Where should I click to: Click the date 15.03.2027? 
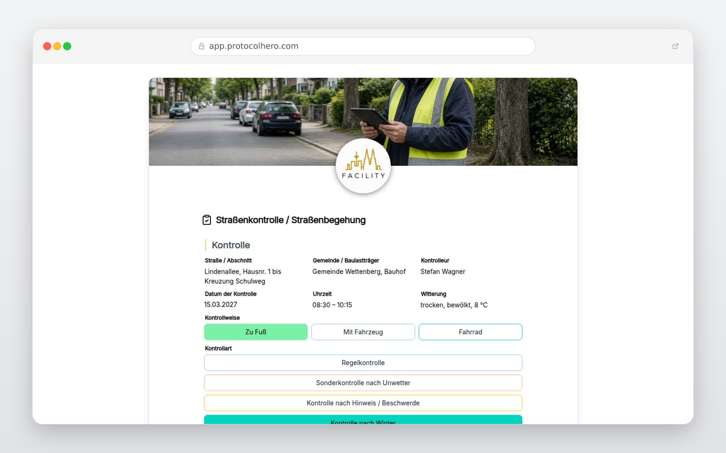click(221, 305)
